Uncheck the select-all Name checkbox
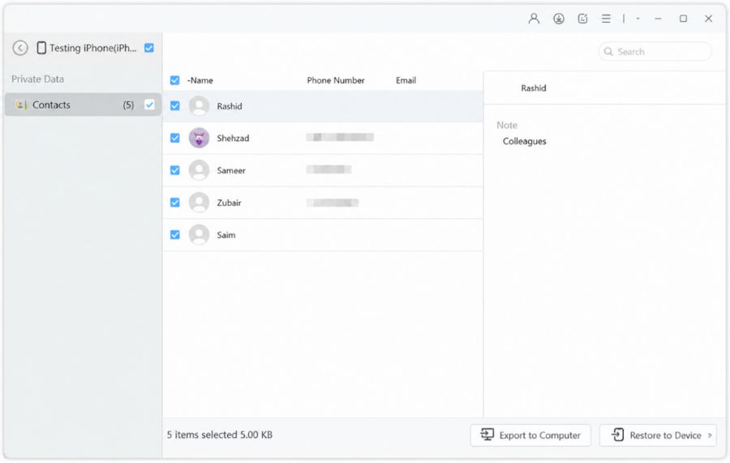Viewport: 730px width, 463px height. click(x=174, y=80)
